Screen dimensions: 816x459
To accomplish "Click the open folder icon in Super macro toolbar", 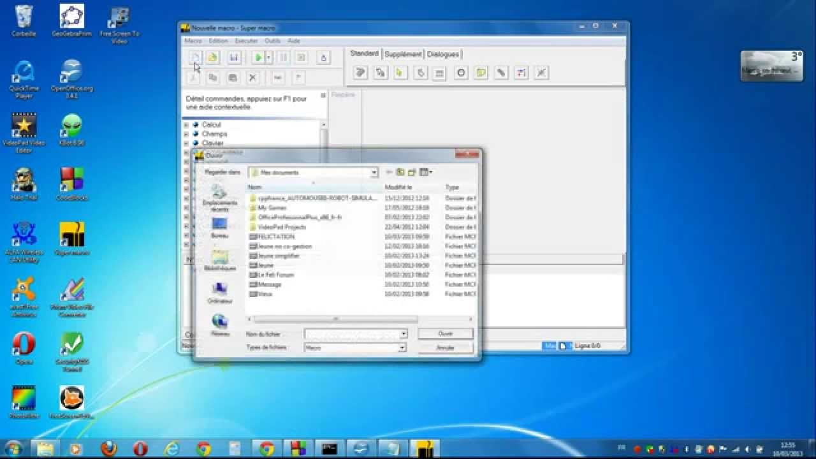I will click(x=212, y=57).
